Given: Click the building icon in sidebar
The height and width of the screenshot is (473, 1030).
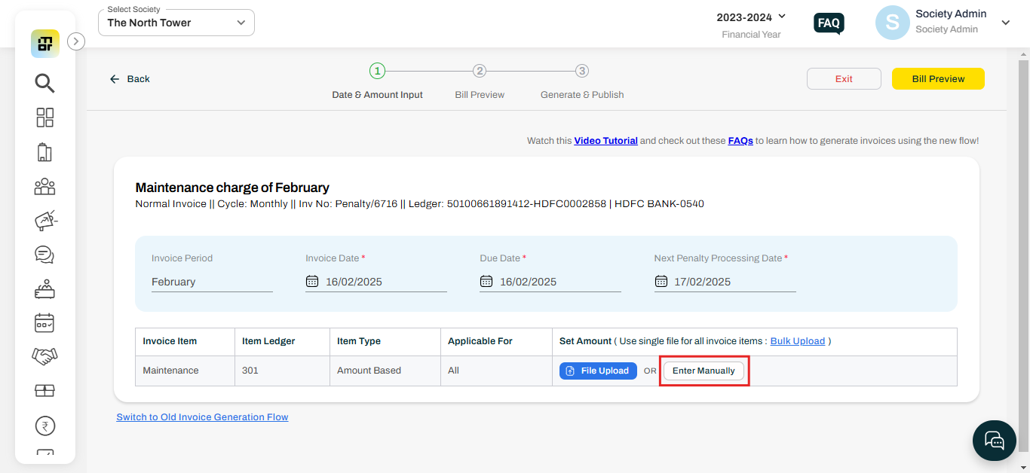Looking at the screenshot, I should (x=44, y=152).
